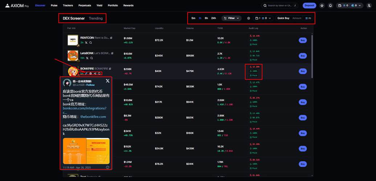
Task: Copy the BONKFIRE contract address
Action: click(110, 69)
